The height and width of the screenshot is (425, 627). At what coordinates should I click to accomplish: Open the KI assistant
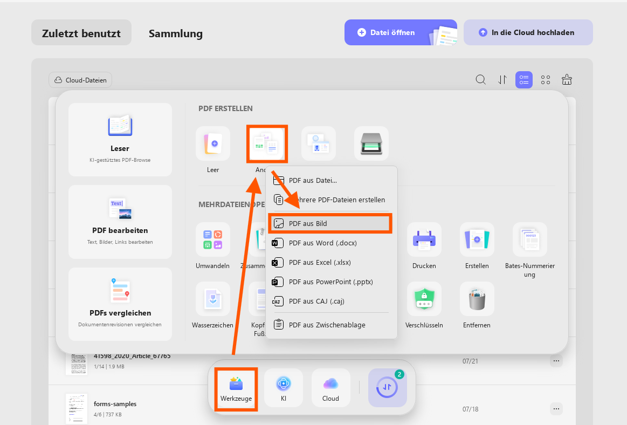click(284, 388)
